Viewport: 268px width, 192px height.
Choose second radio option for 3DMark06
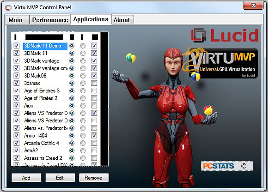[83, 76]
